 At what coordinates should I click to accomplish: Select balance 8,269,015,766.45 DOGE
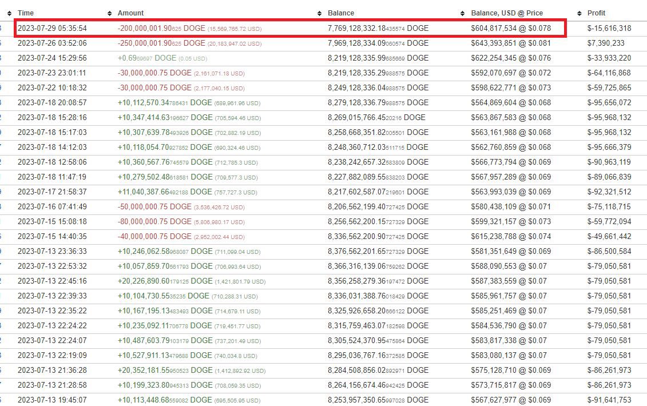pos(376,118)
